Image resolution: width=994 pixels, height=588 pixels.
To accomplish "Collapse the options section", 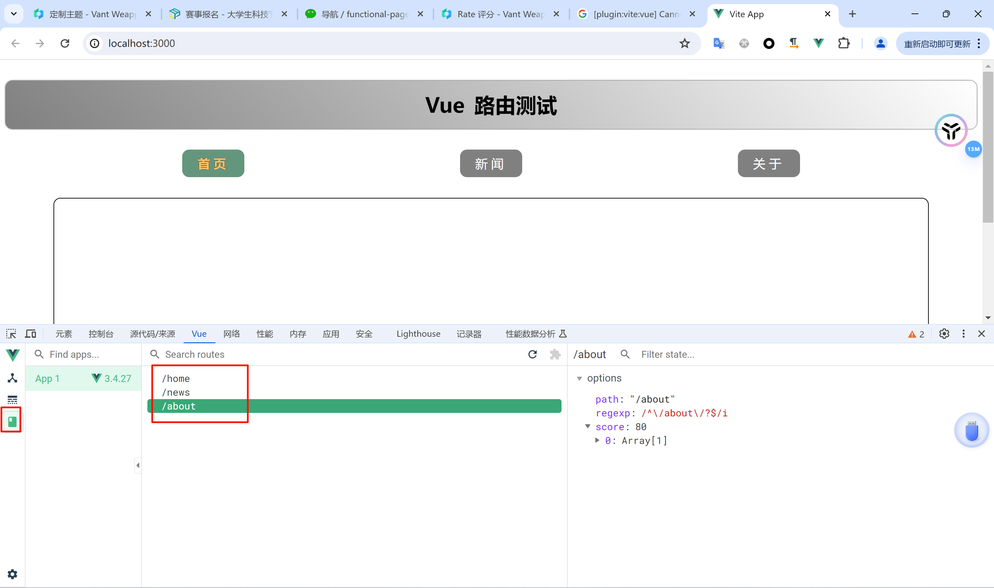I will 579,378.
